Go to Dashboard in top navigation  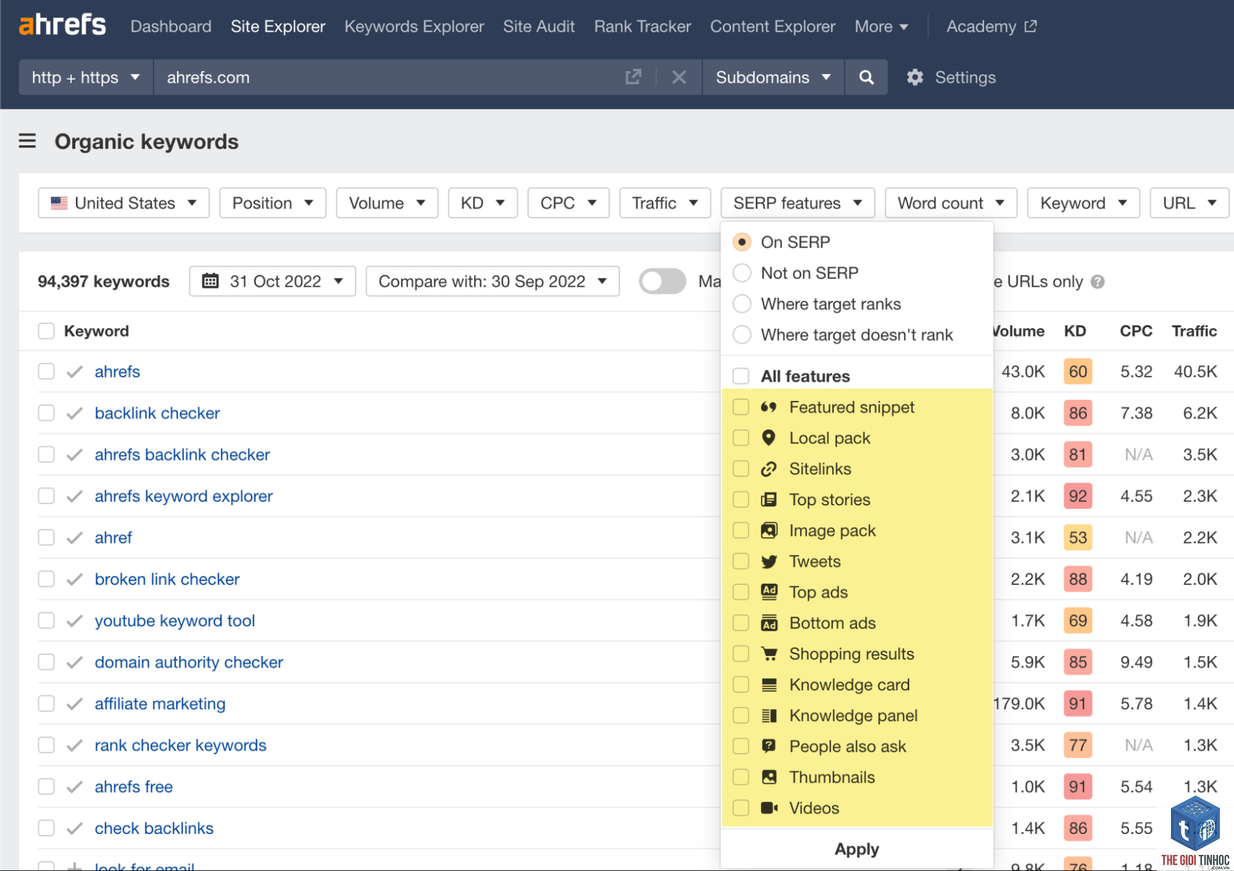point(171,27)
